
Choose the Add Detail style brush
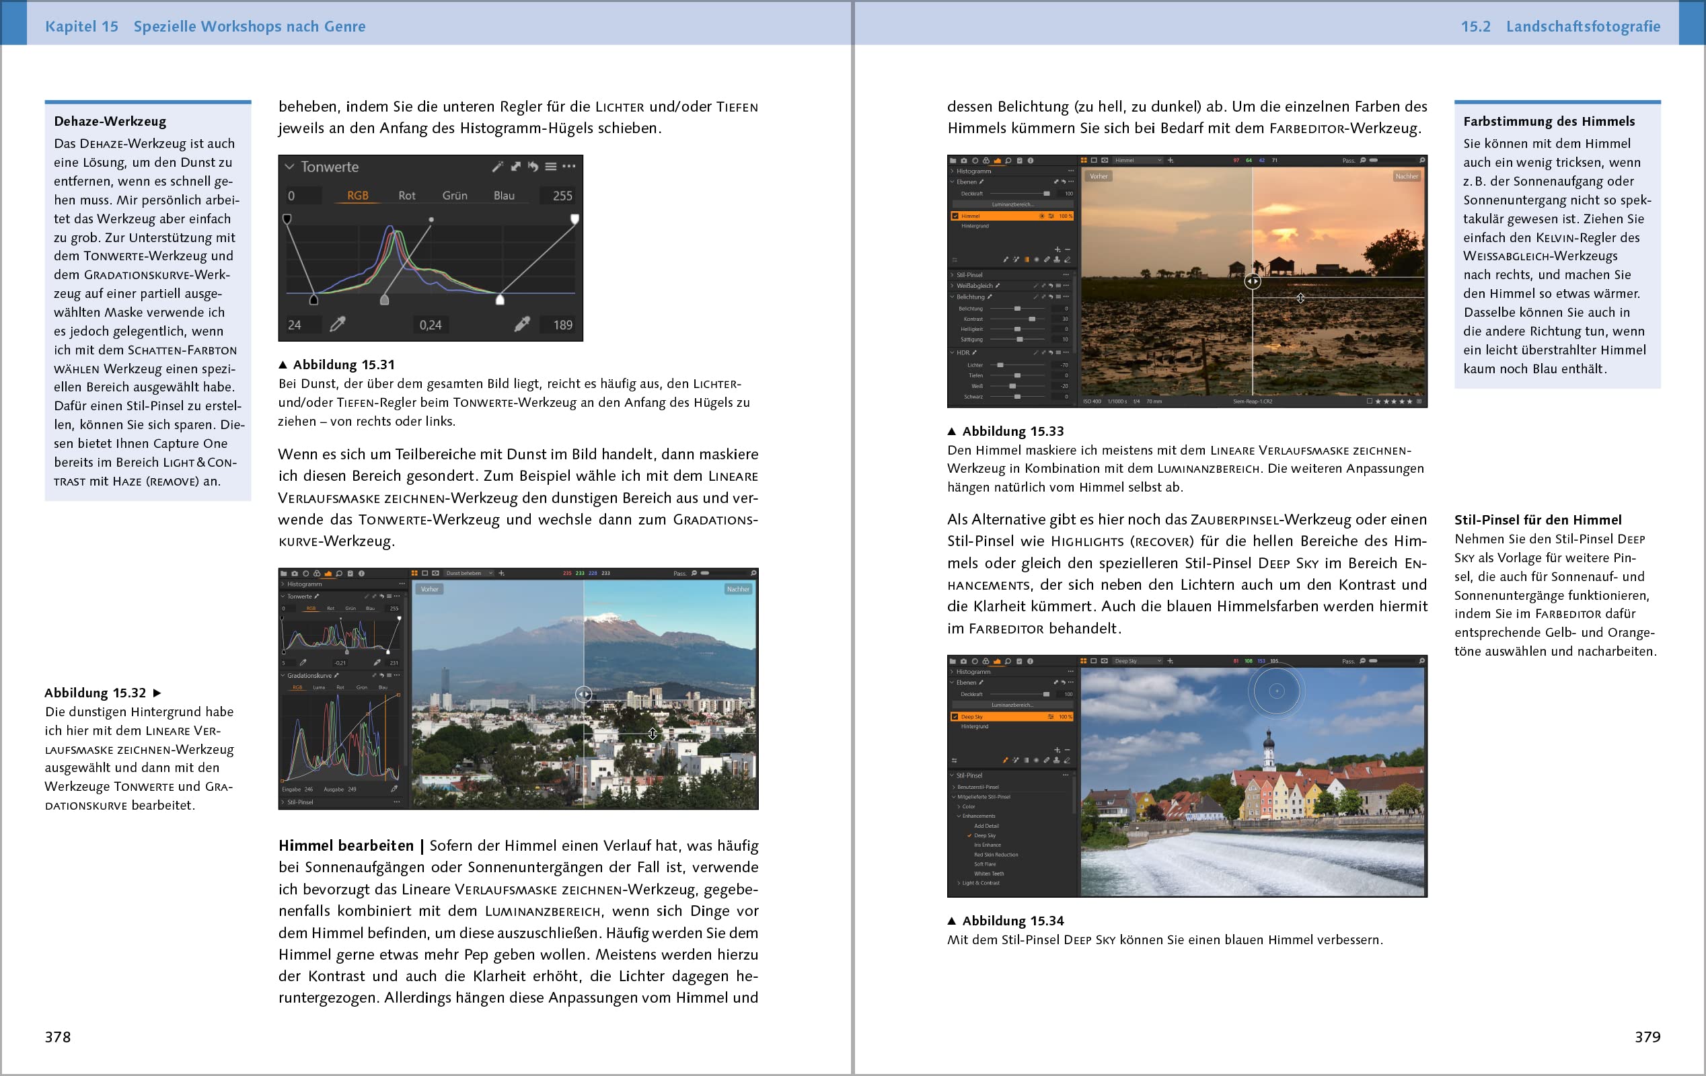(x=987, y=826)
